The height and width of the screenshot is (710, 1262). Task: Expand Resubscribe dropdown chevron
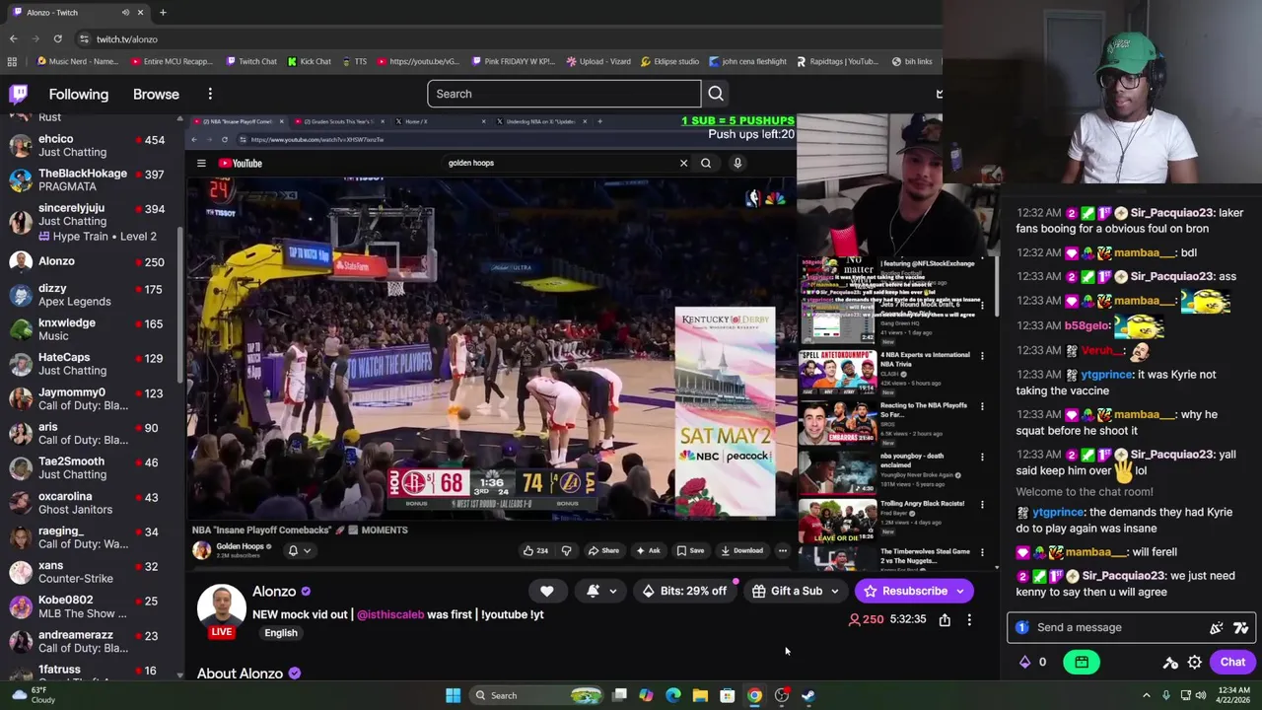tap(960, 591)
